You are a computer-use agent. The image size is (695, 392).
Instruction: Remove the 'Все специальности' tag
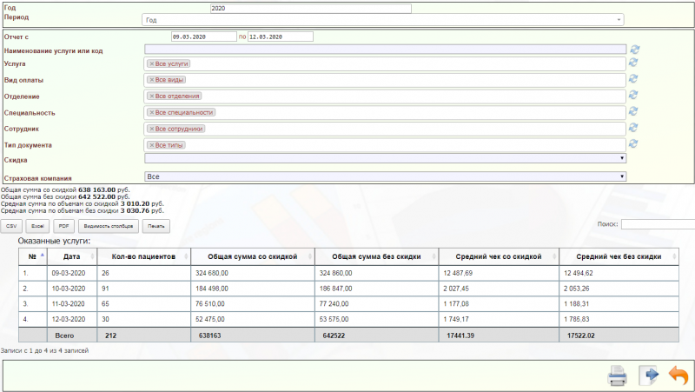pos(151,112)
